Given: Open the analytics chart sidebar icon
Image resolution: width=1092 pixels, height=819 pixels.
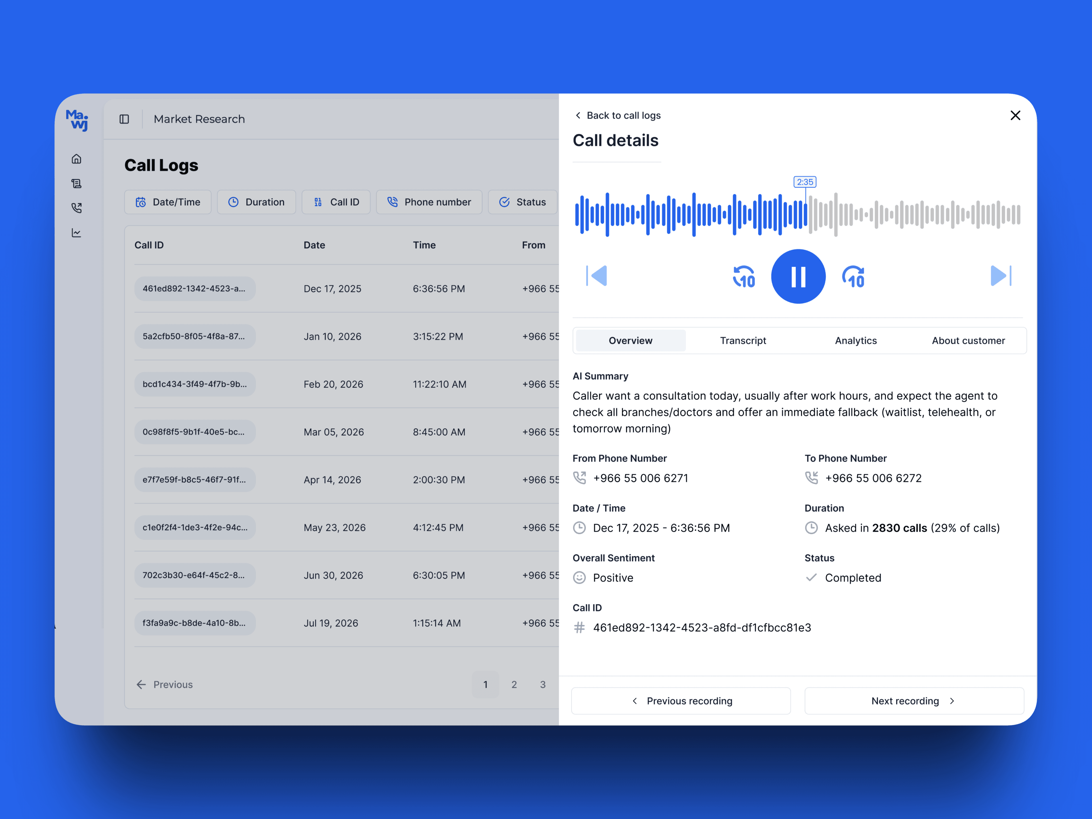Looking at the screenshot, I should click(76, 233).
